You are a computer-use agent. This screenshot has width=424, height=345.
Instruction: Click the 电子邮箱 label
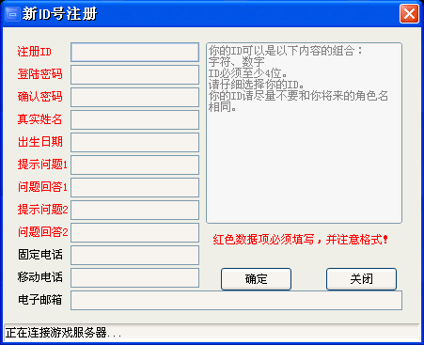pos(39,300)
